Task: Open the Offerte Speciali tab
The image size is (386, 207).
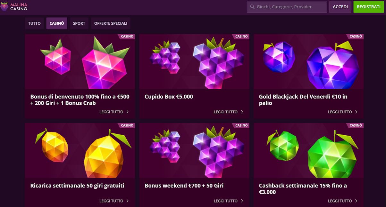Action: point(111,23)
